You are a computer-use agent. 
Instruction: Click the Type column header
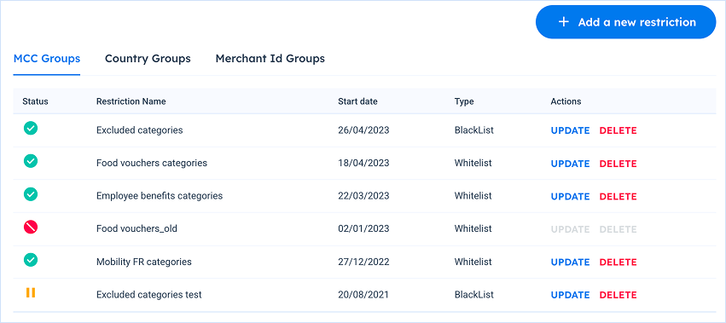coord(464,101)
